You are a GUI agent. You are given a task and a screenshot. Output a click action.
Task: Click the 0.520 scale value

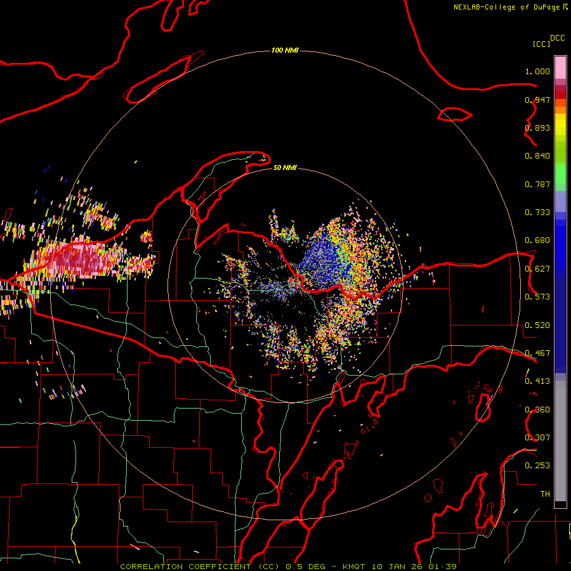537,325
